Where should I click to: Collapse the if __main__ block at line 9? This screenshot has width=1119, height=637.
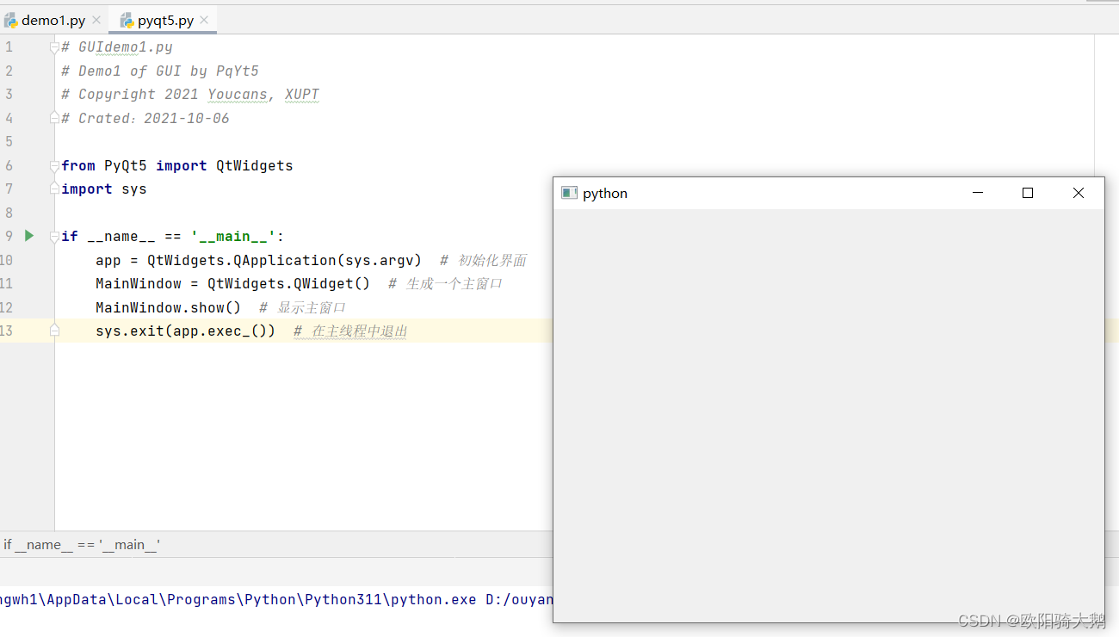point(53,235)
